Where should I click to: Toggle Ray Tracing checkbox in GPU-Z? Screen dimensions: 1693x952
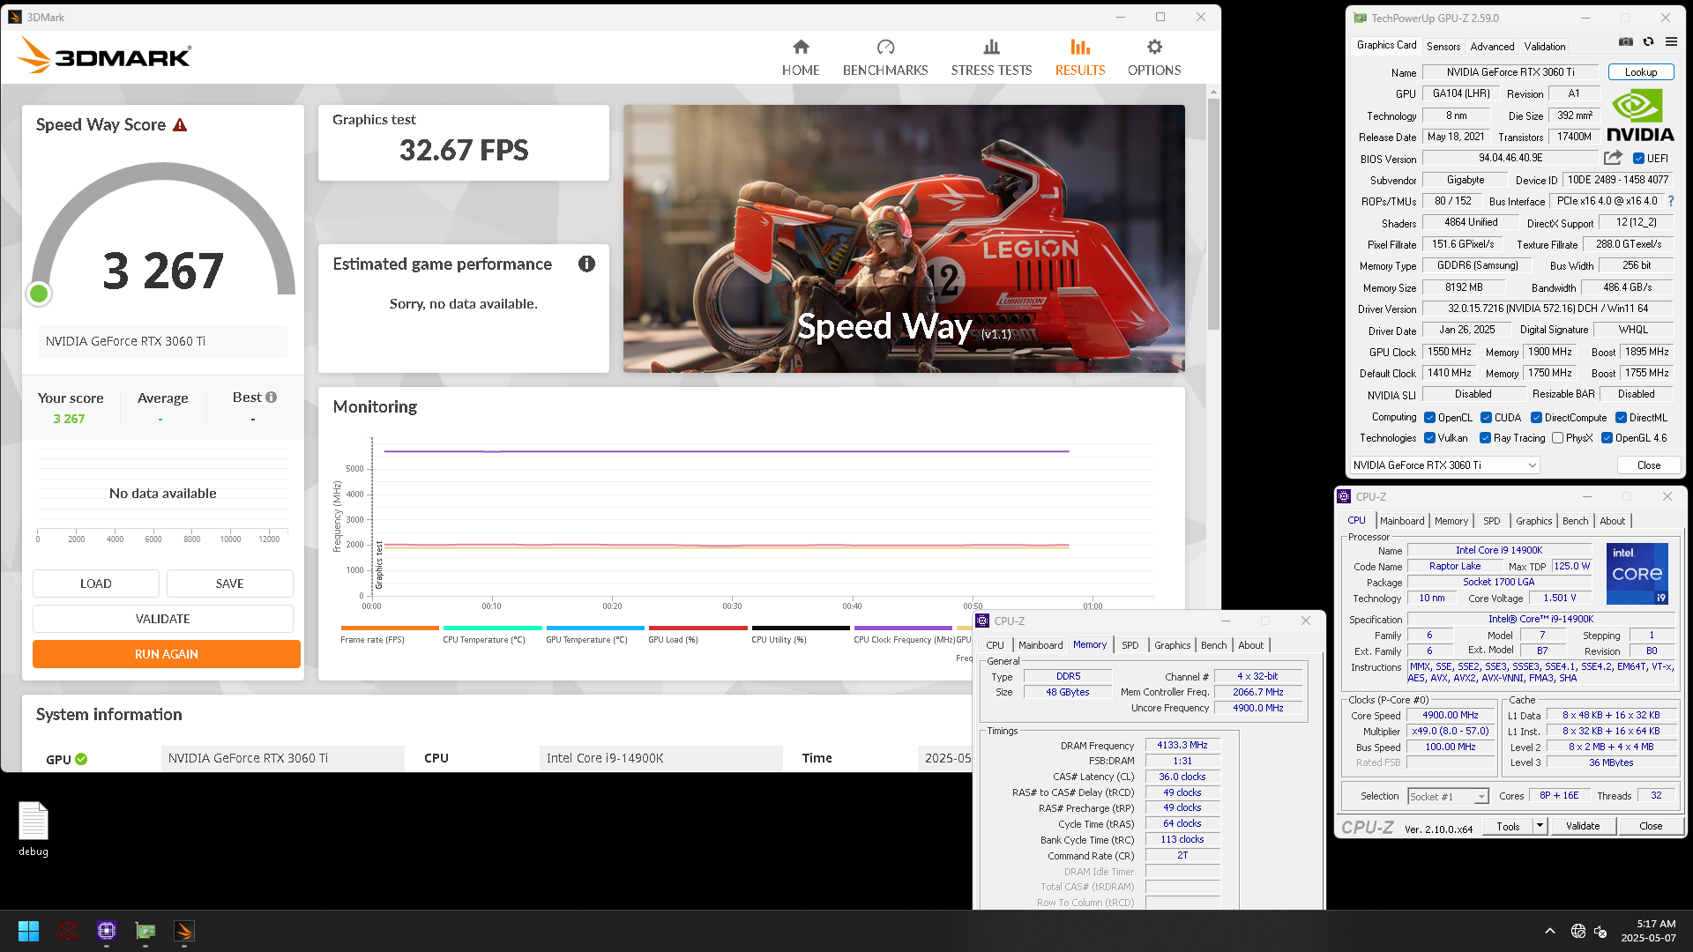pos(1485,438)
